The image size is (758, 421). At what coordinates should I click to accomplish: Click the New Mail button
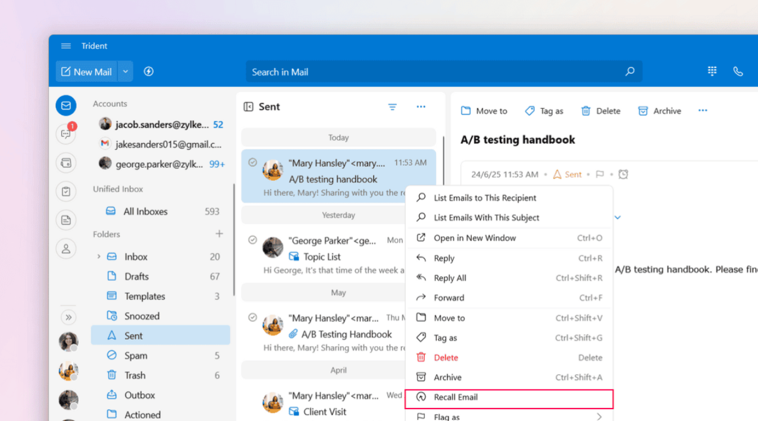tap(86, 72)
